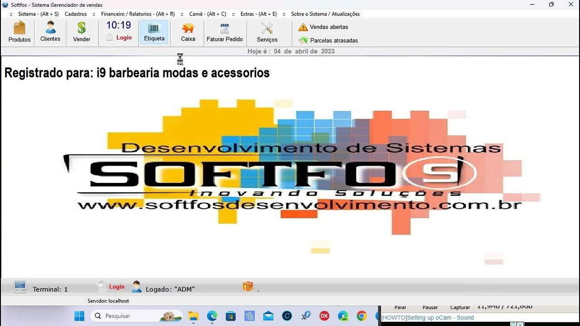Open Edge Dev from taskbar

click(343, 316)
